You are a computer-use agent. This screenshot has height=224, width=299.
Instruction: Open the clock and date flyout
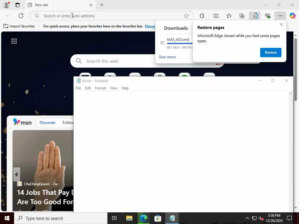click(x=274, y=218)
